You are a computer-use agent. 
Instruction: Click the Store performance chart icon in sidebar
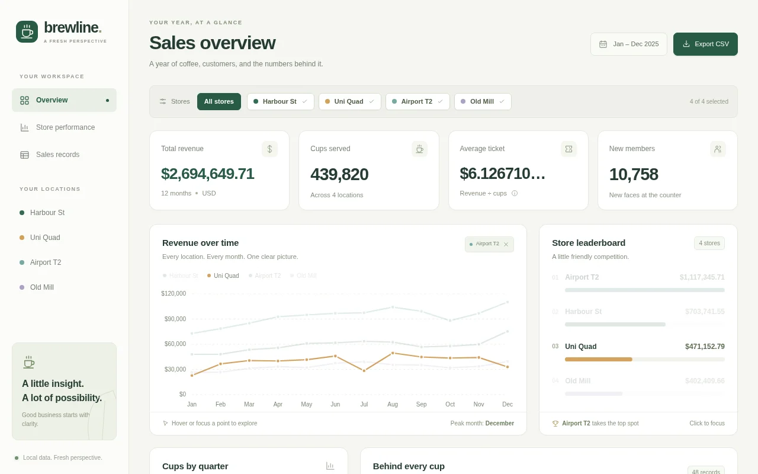tap(24, 127)
